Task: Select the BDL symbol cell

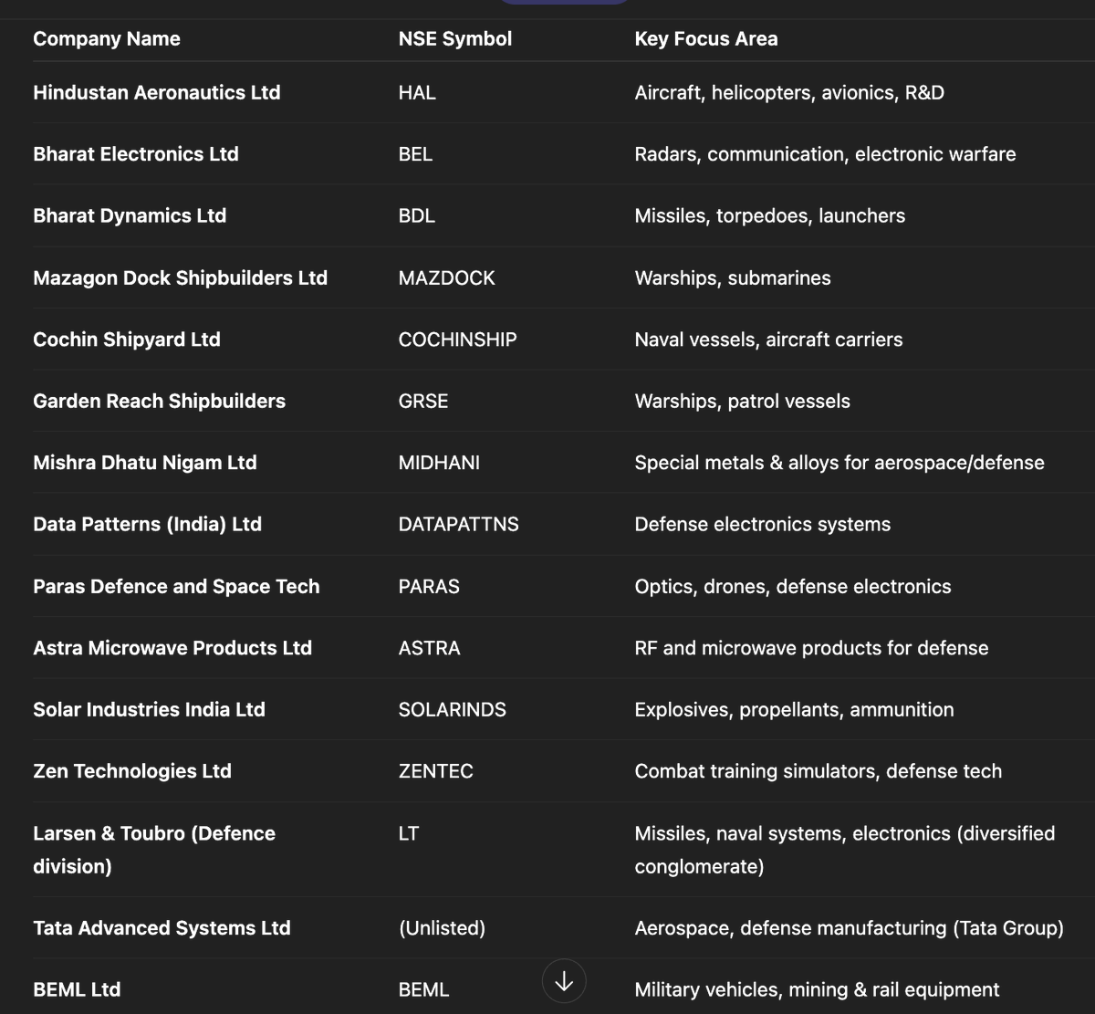Action: point(417,216)
